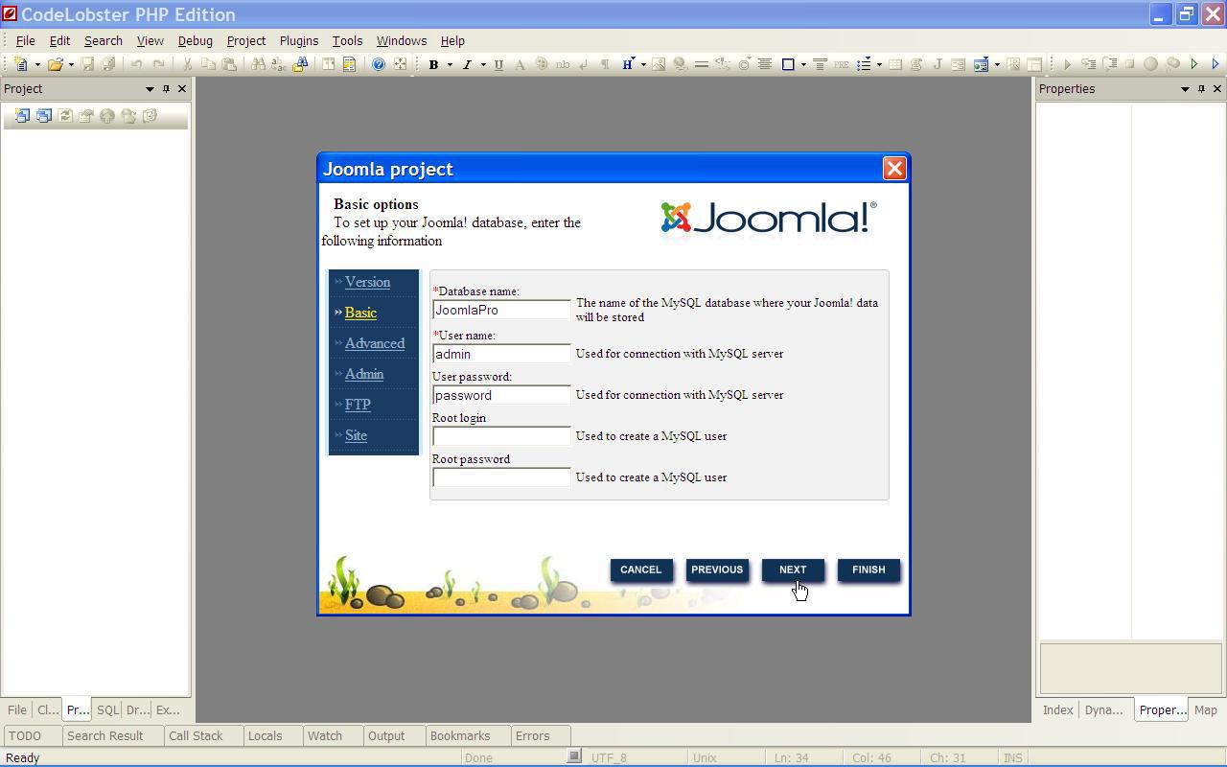Click the square border toolbar icon
Viewport: 1227px width, 767px height.
click(788, 64)
